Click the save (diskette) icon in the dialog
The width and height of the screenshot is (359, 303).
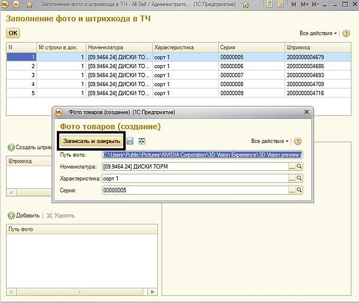click(x=130, y=141)
